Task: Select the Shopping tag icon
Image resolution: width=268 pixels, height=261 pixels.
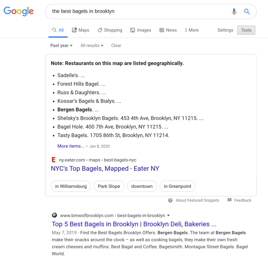Action: click(100, 30)
